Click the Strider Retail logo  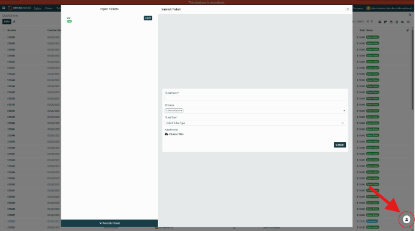pos(19,8)
